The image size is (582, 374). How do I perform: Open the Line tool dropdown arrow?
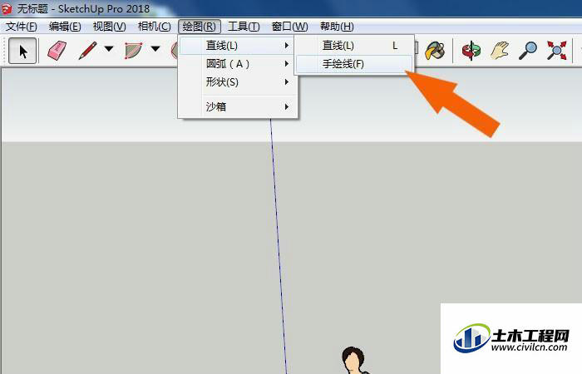click(109, 48)
